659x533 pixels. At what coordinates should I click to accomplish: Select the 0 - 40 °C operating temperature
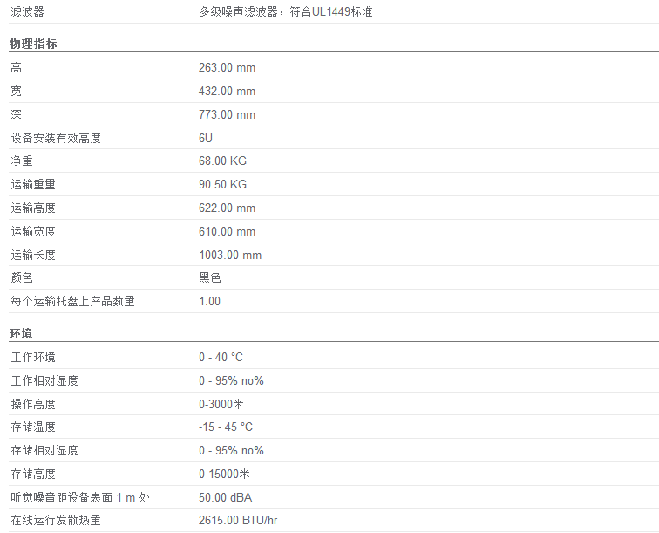click(x=221, y=357)
